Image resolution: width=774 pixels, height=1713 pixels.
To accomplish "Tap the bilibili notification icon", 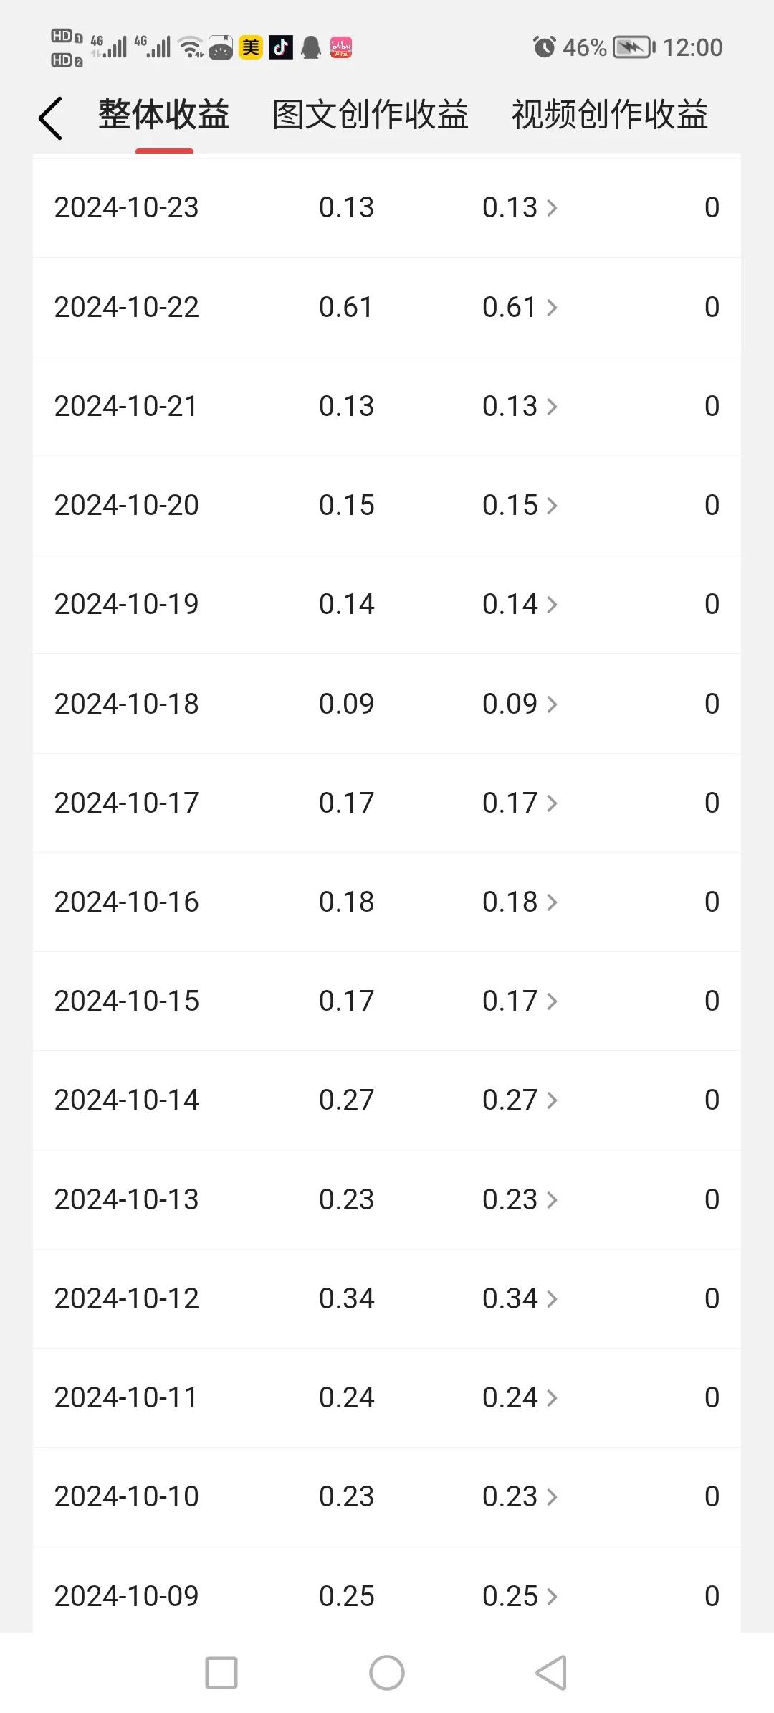I will click(x=341, y=47).
